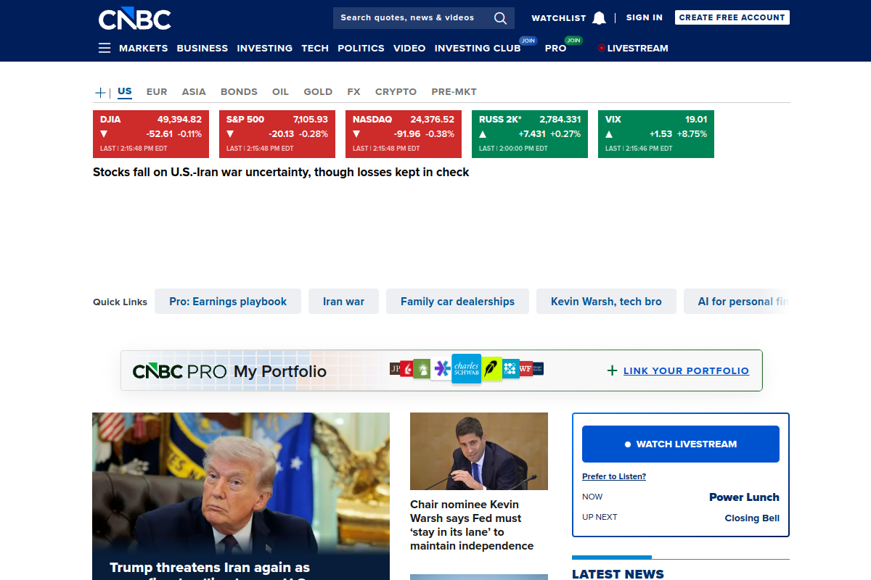Image resolution: width=871 pixels, height=580 pixels.
Task: Open the hamburger menu icon
Action: point(105,48)
